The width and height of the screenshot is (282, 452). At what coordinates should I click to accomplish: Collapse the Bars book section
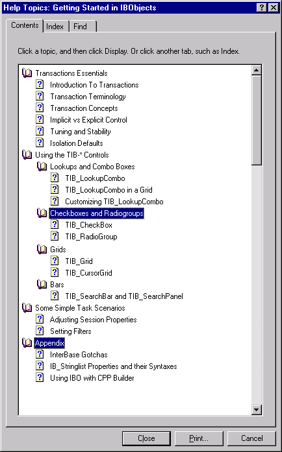(42, 284)
